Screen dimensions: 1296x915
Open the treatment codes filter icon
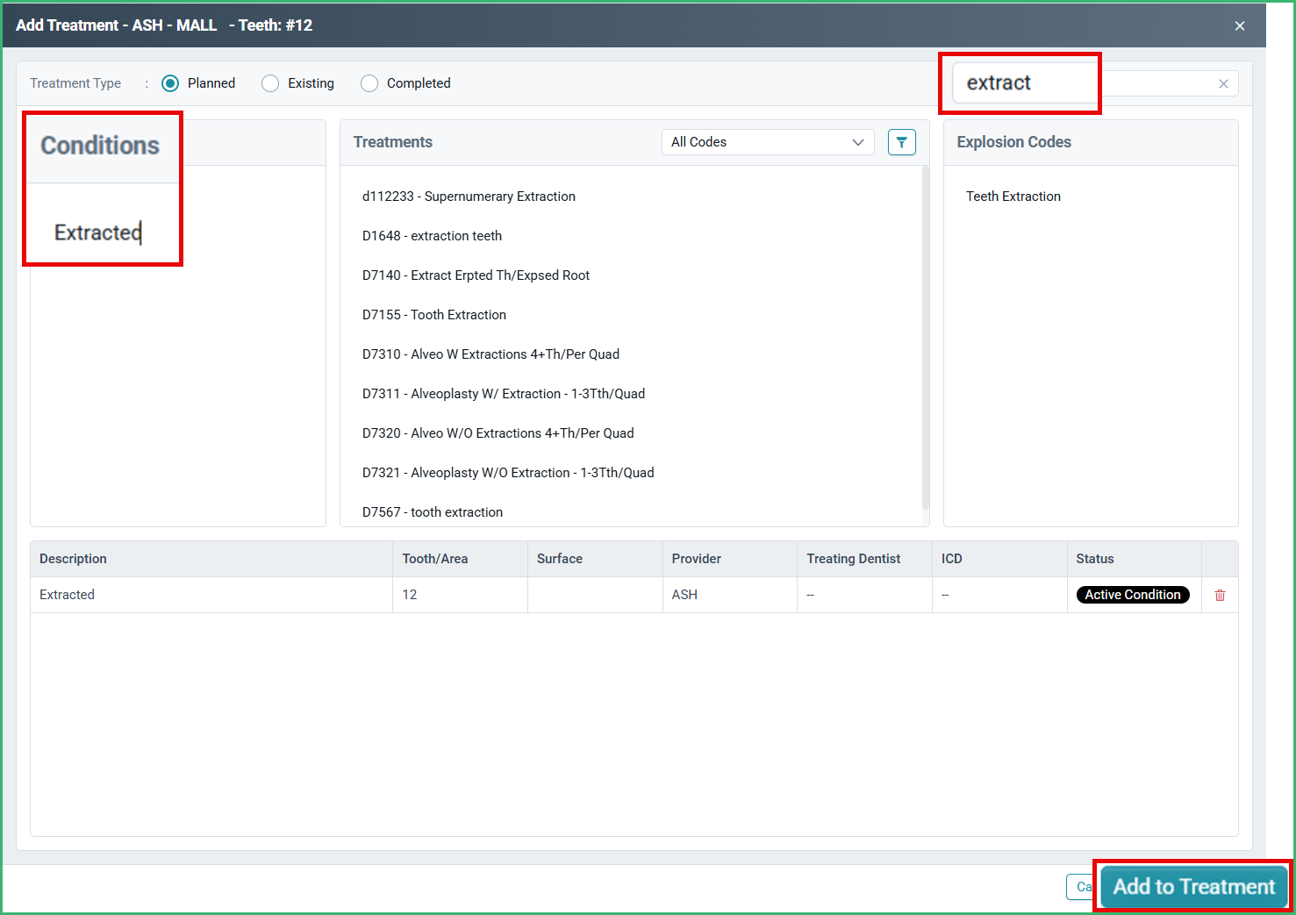[x=901, y=142]
